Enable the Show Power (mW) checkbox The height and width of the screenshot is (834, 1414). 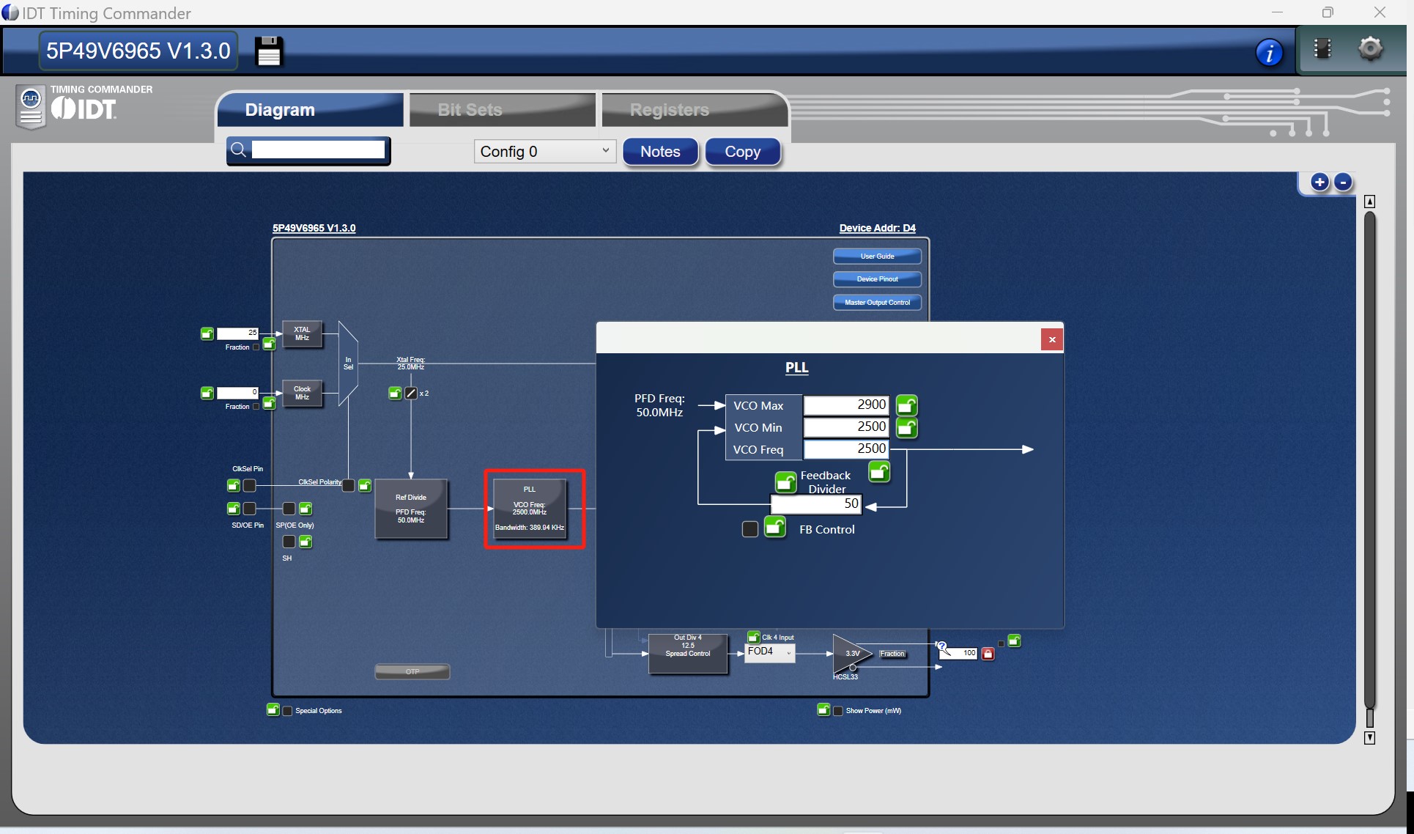(838, 711)
